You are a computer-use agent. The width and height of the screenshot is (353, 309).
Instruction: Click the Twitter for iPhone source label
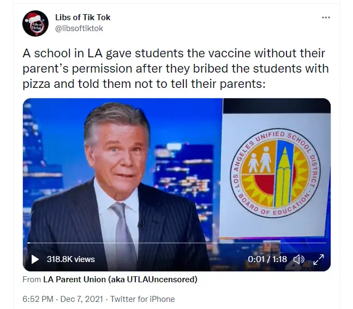142,299
